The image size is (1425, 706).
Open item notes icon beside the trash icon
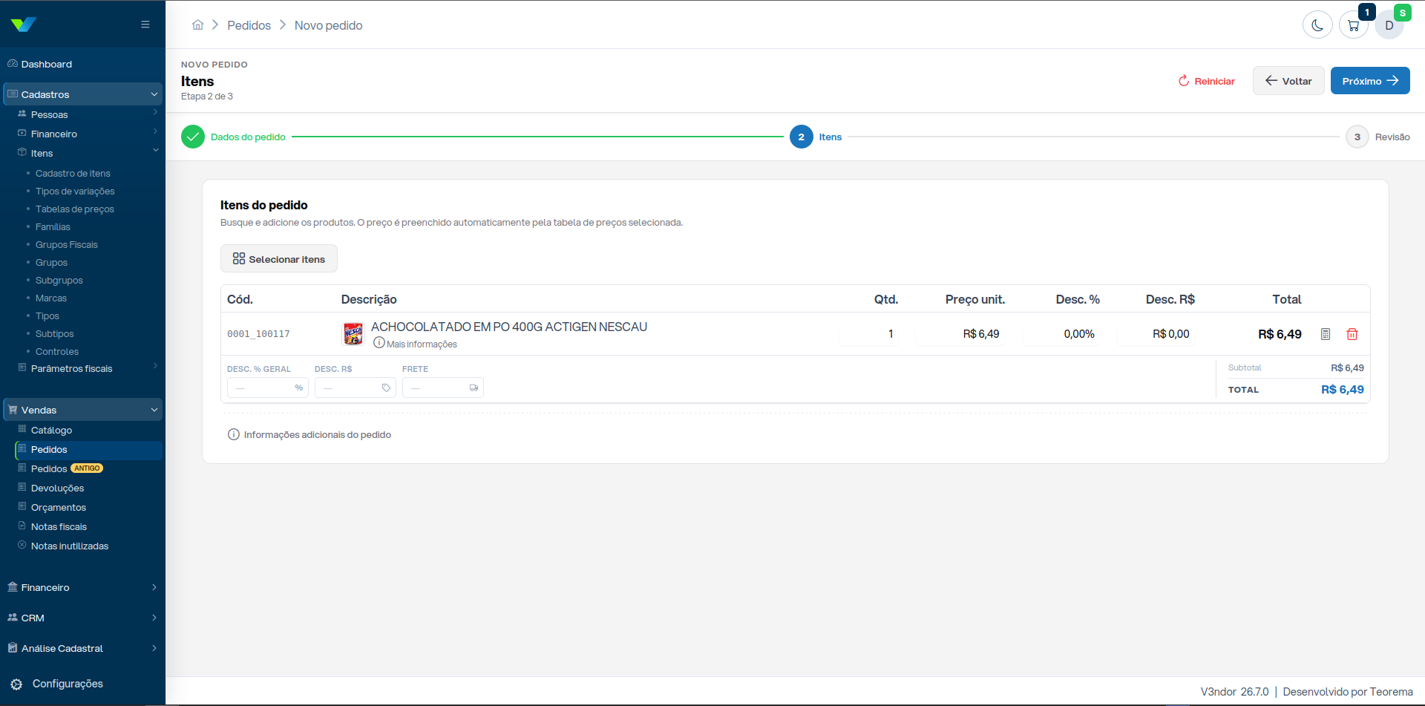tap(1326, 334)
